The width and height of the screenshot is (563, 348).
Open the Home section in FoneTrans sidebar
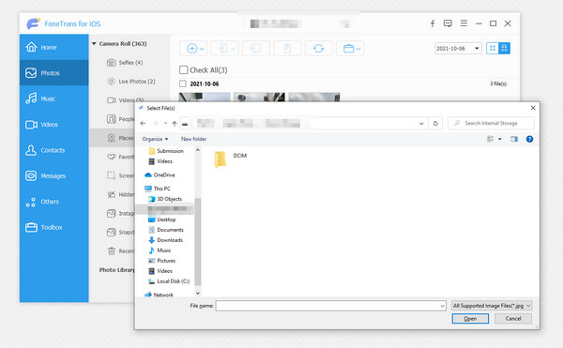click(x=53, y=47)
